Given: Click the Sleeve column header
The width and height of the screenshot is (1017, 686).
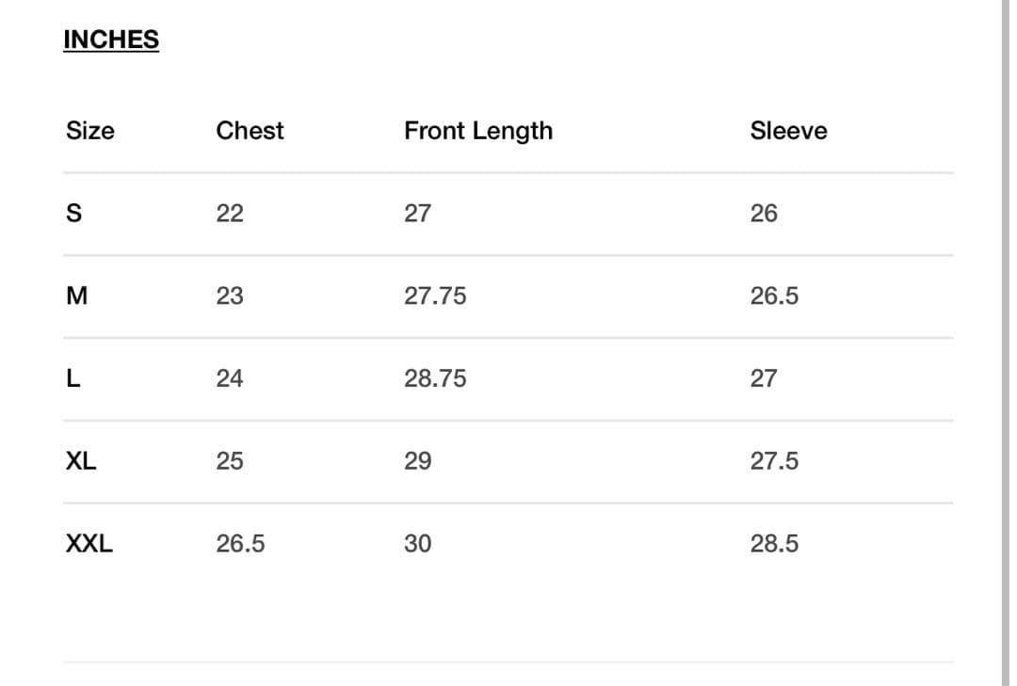Looking at the screenshot, I should pos(788,131).
